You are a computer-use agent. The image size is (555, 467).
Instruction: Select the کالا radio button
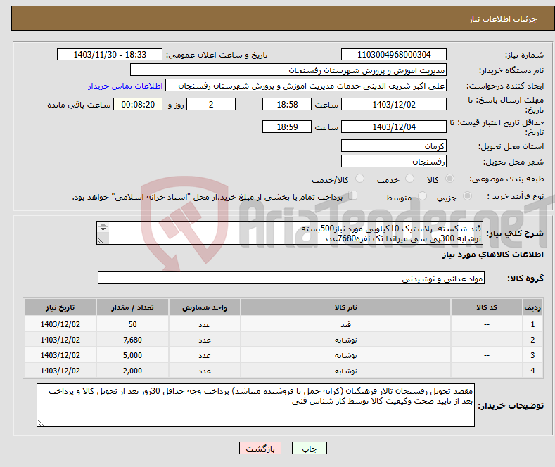coord(449,179)
